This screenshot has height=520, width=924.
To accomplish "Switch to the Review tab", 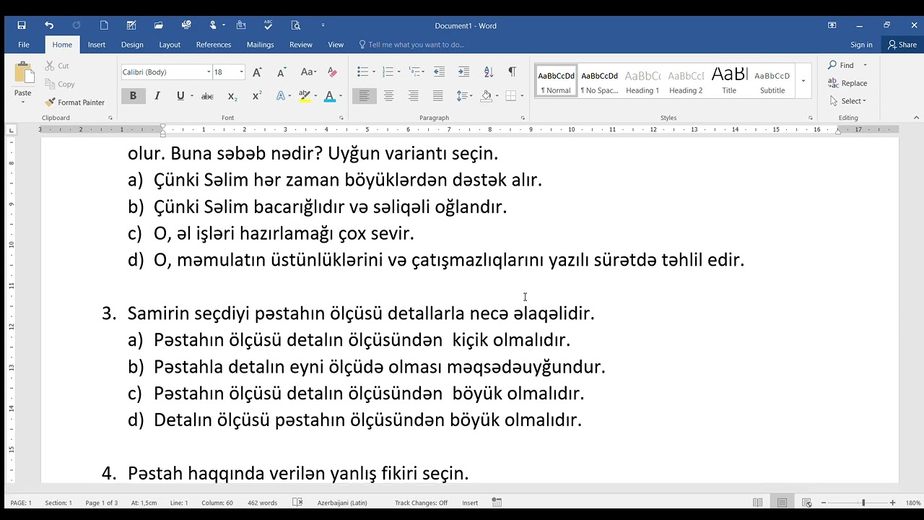I will click(301, 45).
